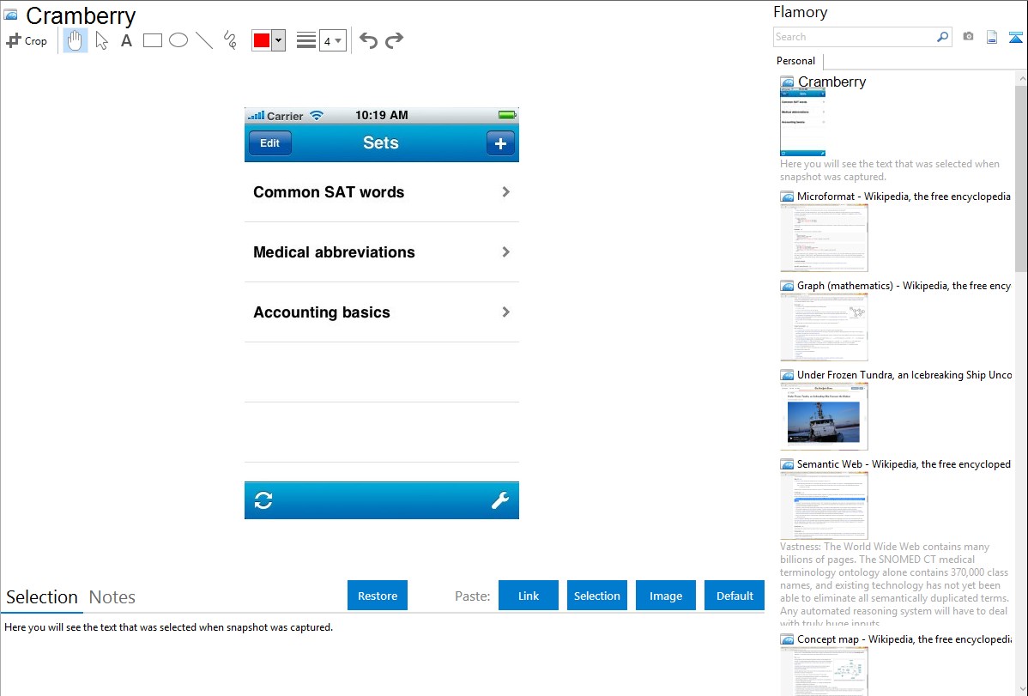Viewport: 1028px width, 696px height.
Task: Click the icon beside the Concept map title
Action: pos(787,639)
